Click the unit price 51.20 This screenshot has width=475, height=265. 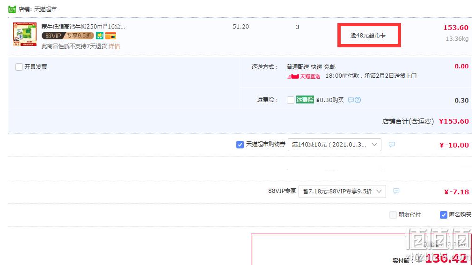pyautogui.click(x=241, y=27)
